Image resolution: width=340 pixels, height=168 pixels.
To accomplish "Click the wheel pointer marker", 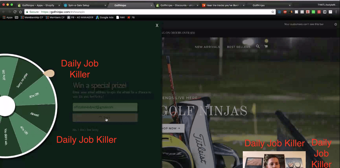I will click(x=49, y=73).
